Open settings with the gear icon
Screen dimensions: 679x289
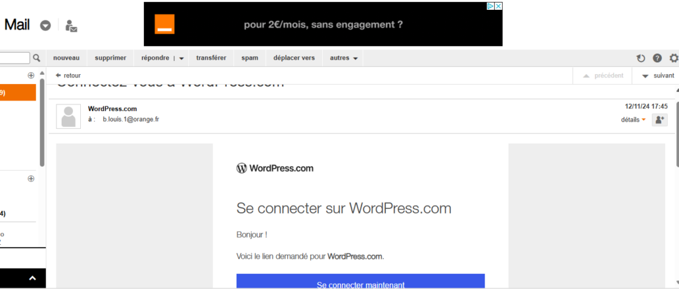point(674,58)
